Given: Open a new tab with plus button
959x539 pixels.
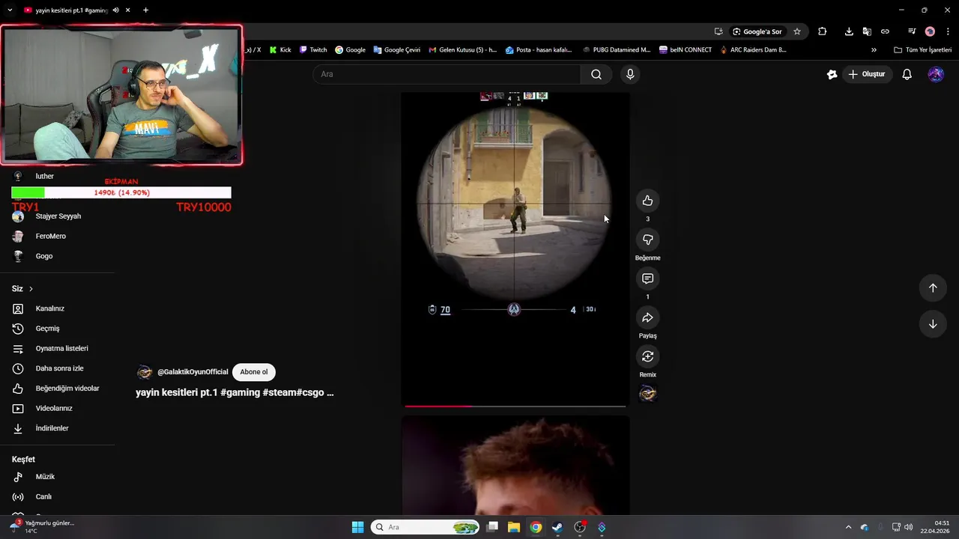Looking at the screenshot, I should point(145,10).
